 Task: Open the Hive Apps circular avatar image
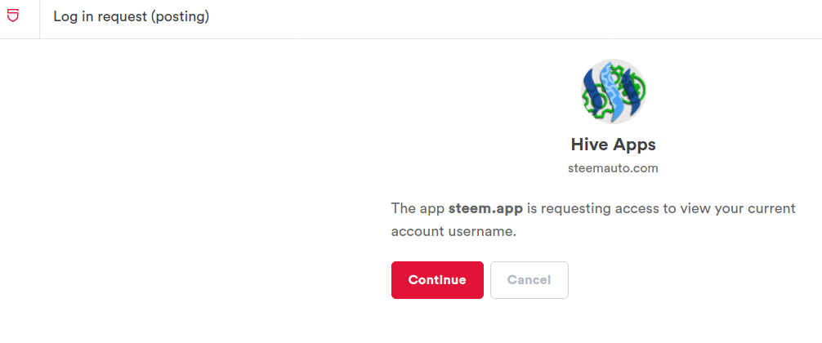[x=614, y=91]
